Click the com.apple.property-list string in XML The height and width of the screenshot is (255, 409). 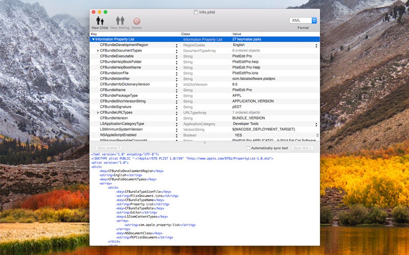(160, 225)
